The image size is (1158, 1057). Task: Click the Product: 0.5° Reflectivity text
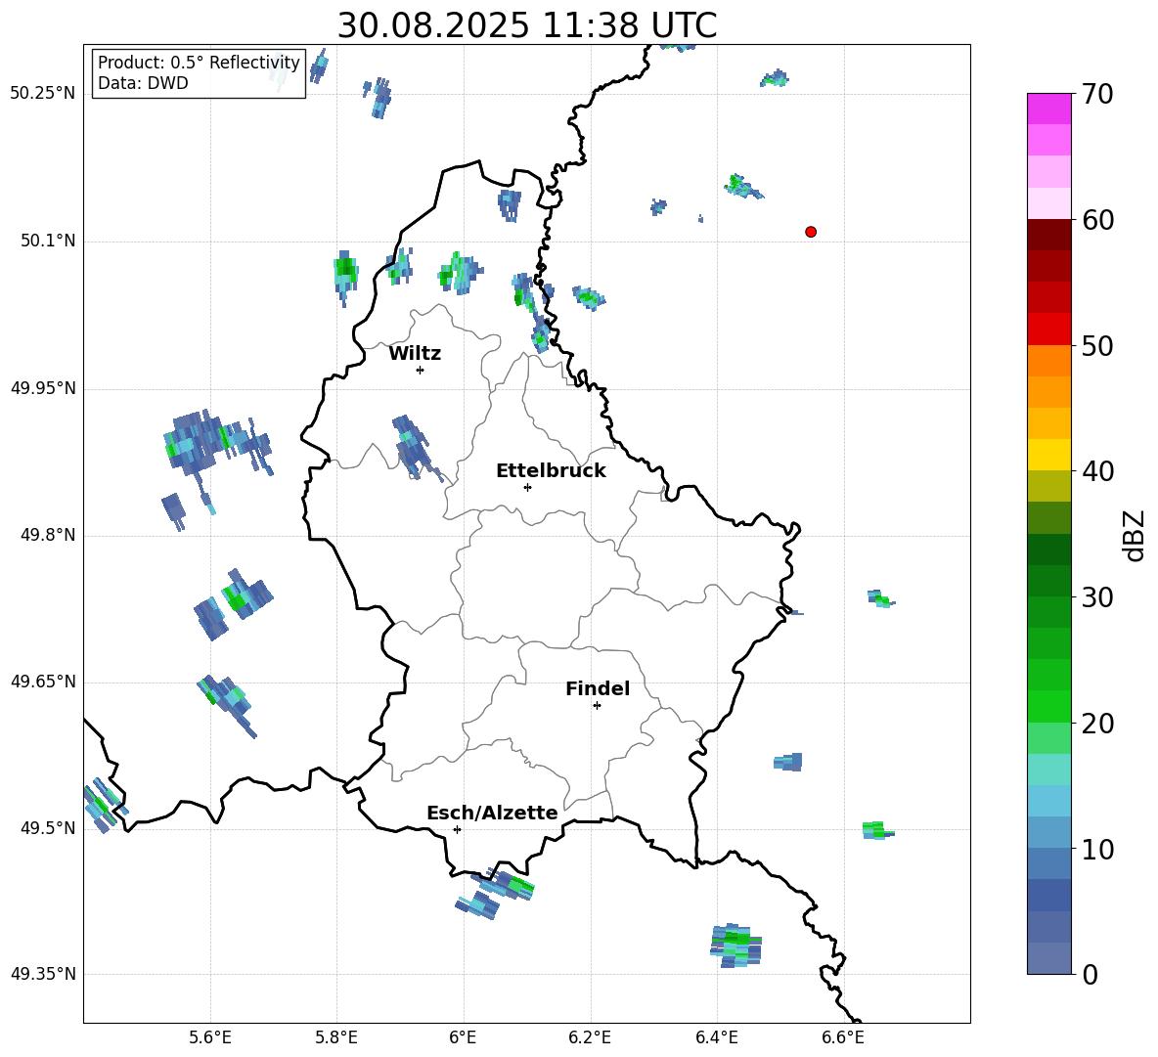tap(199, 64)
